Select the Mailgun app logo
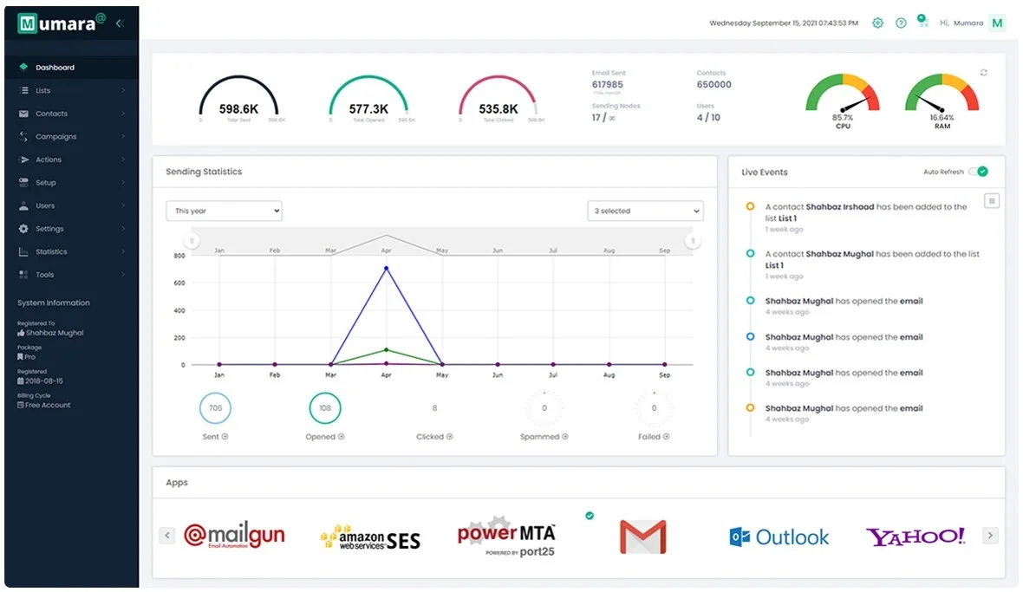Image resolution: width=1023 pixels, height=592 pixels. click(x=234, y=535)
